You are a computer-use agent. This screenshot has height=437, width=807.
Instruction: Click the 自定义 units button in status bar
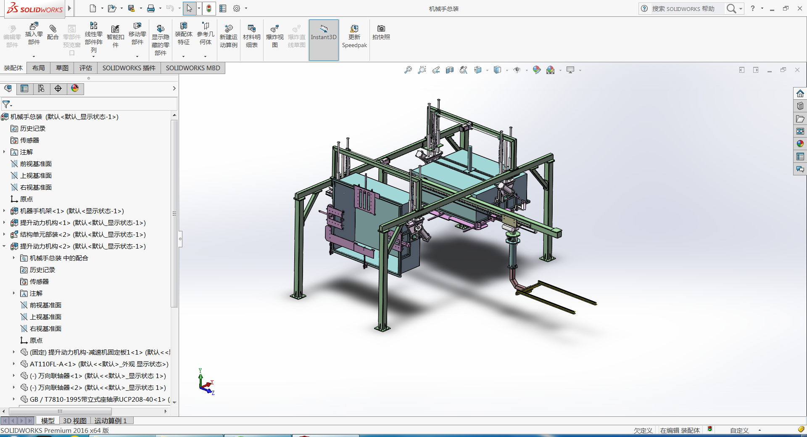click(x=739, y=430)
